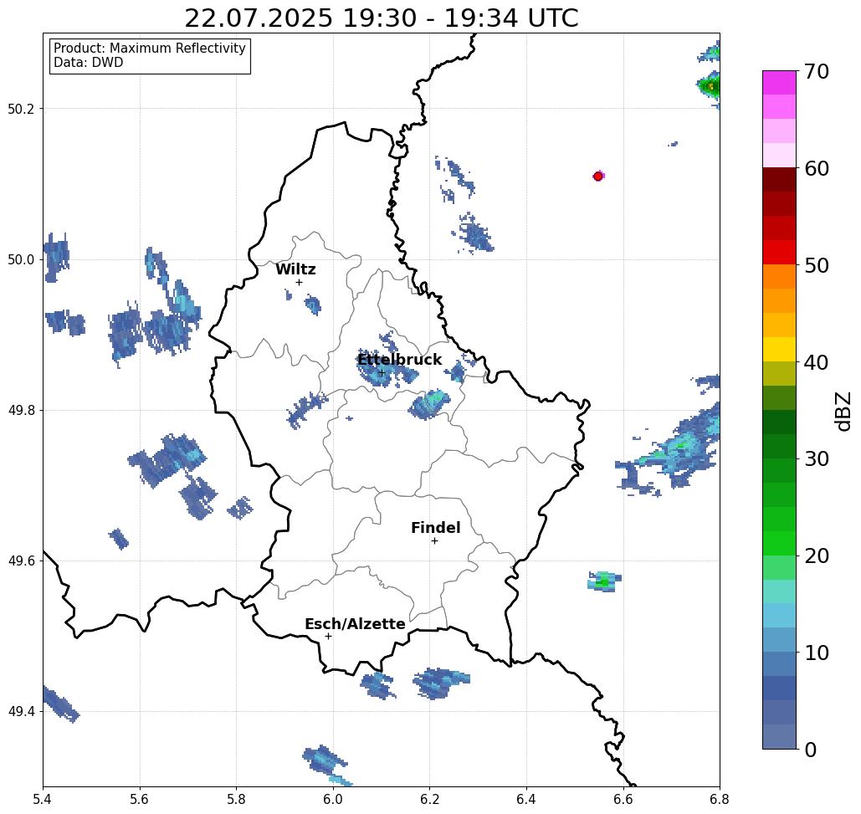The height and width of the screenshot is (814, 861).
Task: Click the colorbar tick label 60
Action: pyautogui.click(x=816, y=168)
